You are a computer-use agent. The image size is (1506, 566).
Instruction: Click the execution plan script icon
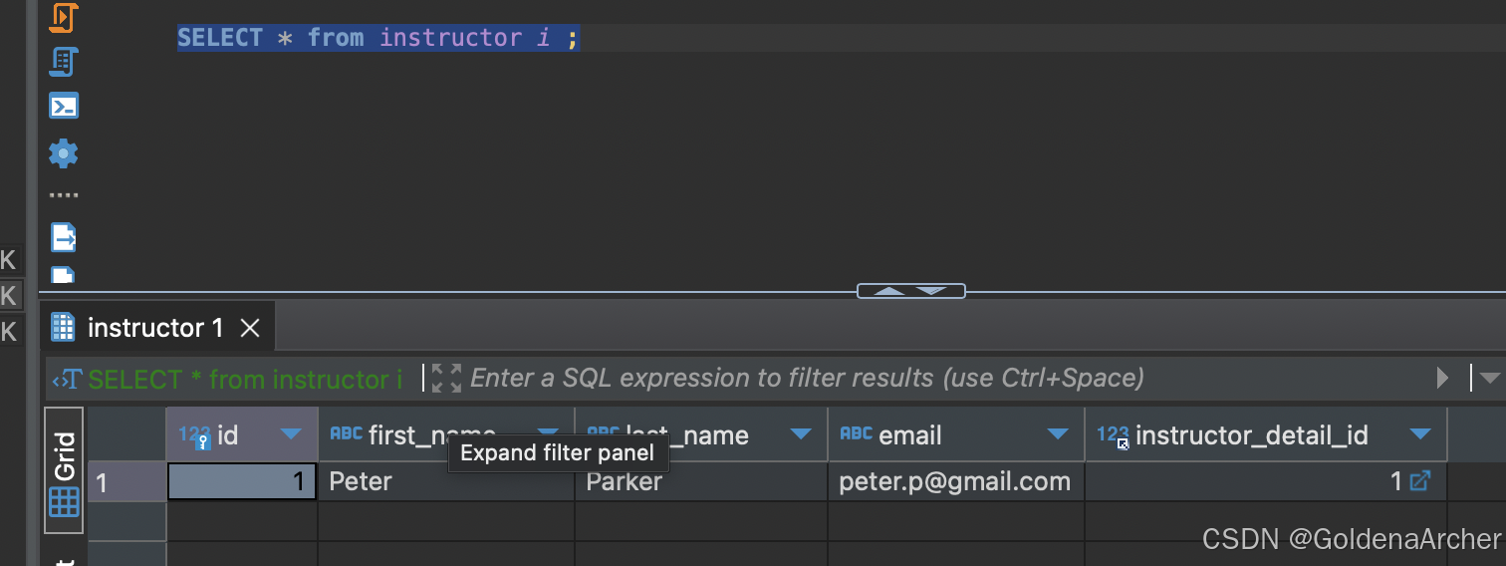(x=63, y=62)
